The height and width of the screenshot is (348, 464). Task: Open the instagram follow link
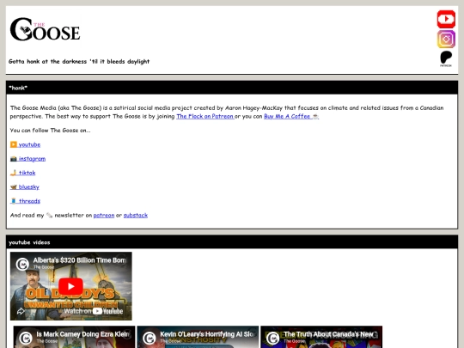[27, 159]
